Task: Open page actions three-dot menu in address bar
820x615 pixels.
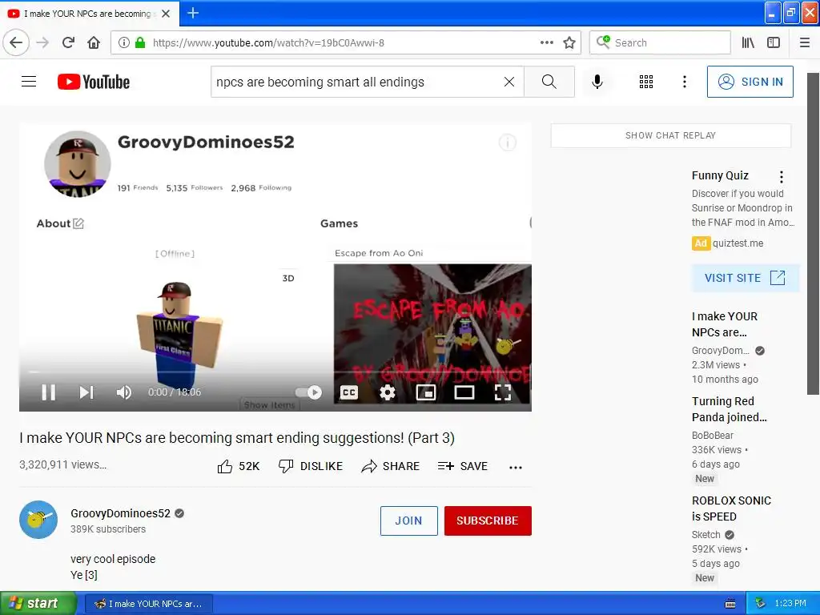Action: click(546, 42)
